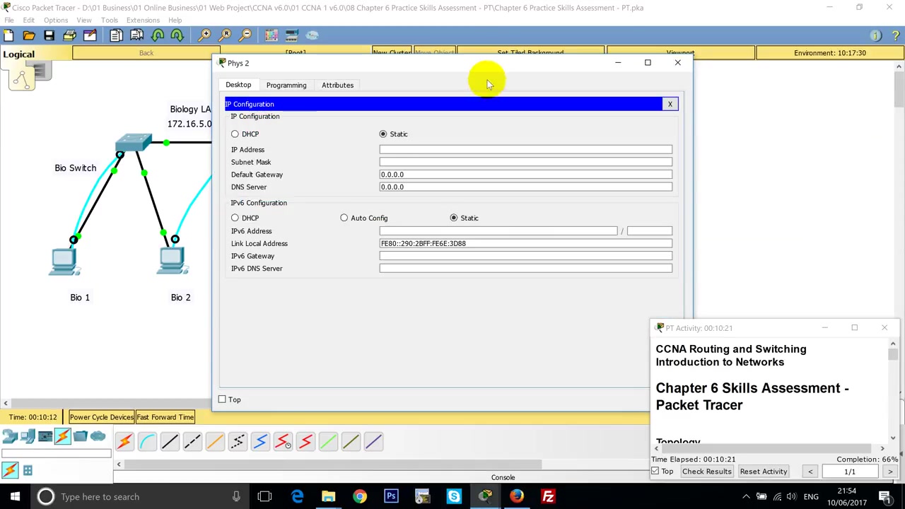Click the next page arrow in PT Activity
Image resolution: width=905 pixels, height=509 pixels.
pos(890,472)
